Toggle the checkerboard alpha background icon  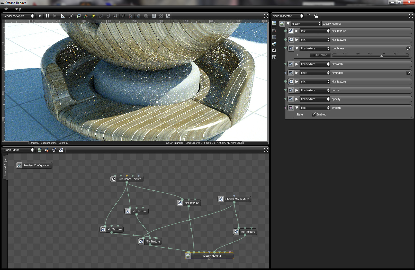coord(161,16)
